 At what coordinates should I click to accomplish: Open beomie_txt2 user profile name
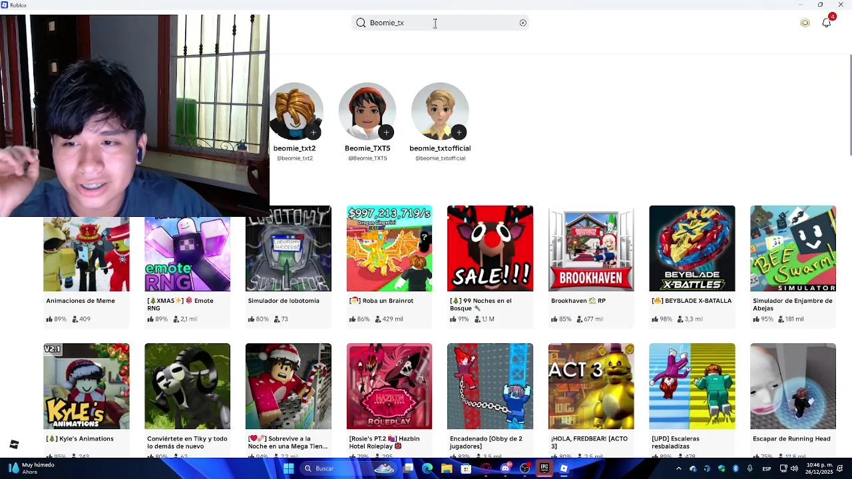[x=294, y=148]
